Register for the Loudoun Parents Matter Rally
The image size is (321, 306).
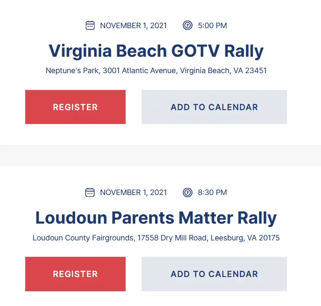(75, 274)
